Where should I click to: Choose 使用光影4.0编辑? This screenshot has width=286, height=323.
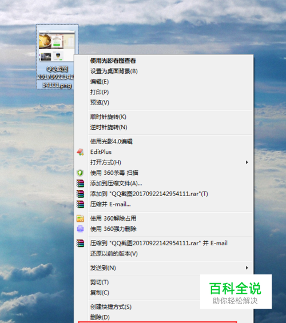click(112, 142)
